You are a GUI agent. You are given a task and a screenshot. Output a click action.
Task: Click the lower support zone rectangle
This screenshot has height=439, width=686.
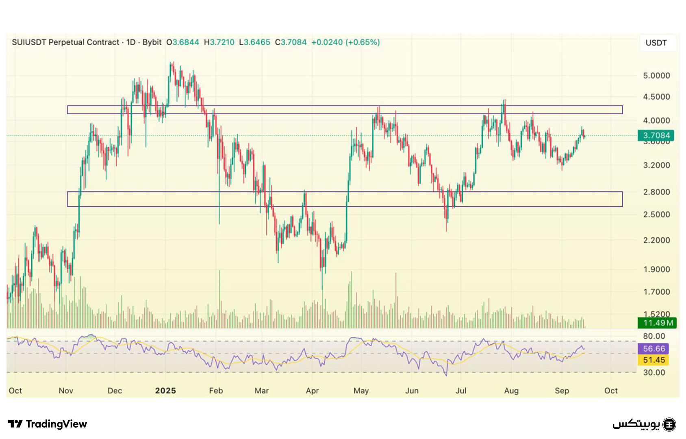coord(345,199)
